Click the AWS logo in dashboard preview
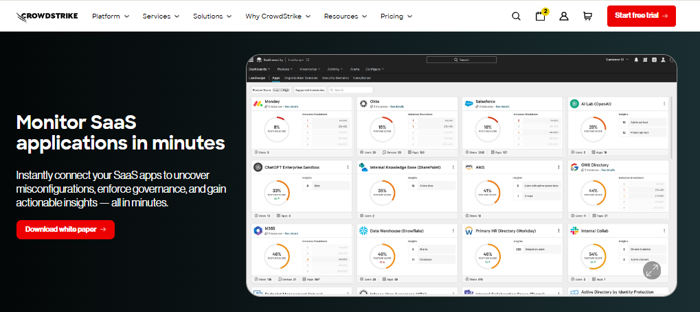700x312 pixels. point(468,167)
